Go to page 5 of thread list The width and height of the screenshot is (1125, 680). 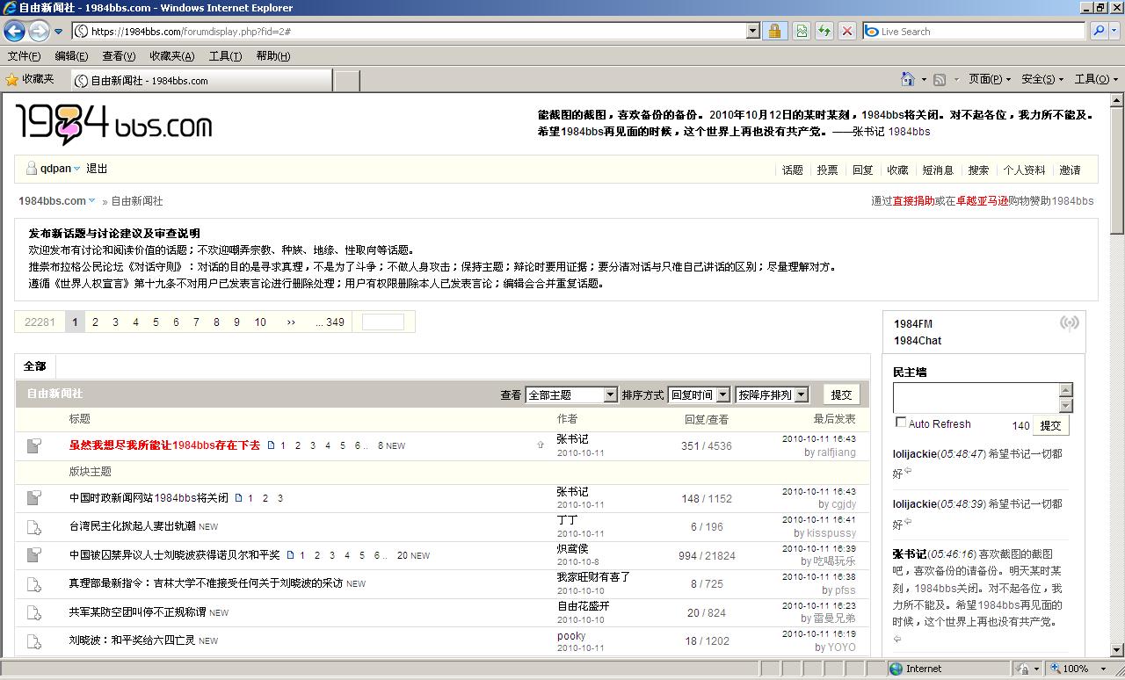click(156, 322)
